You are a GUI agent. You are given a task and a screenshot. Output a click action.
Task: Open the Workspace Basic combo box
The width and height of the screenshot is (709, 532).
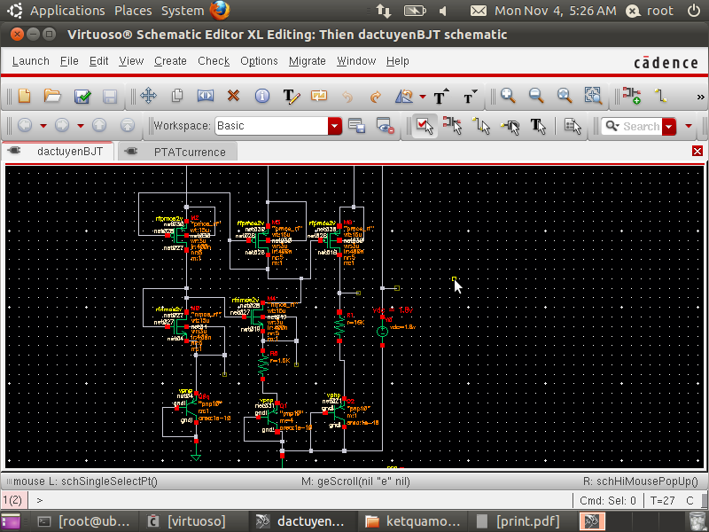pos(278,126)
